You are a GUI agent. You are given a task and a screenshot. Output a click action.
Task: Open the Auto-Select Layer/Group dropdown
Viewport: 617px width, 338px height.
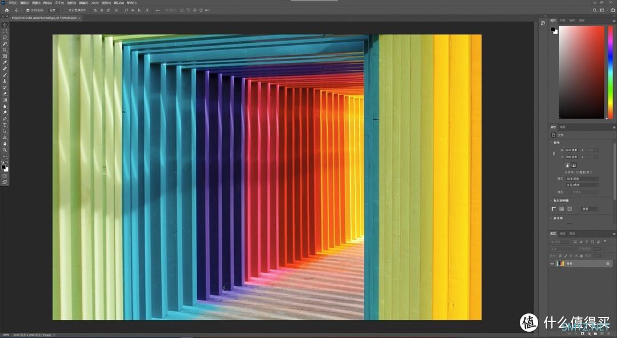pos(54,10)
